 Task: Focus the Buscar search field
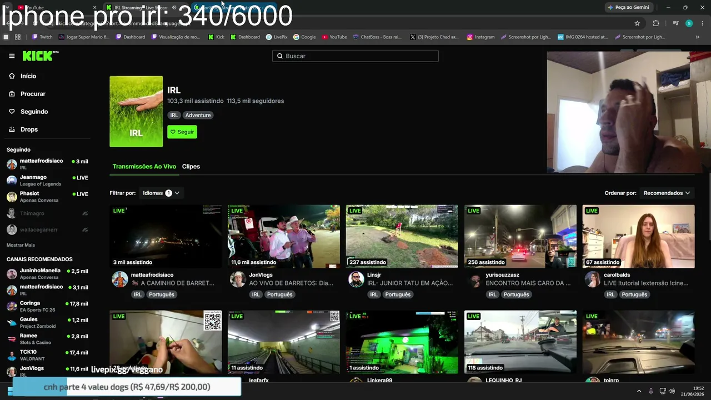tap(355, 56)
